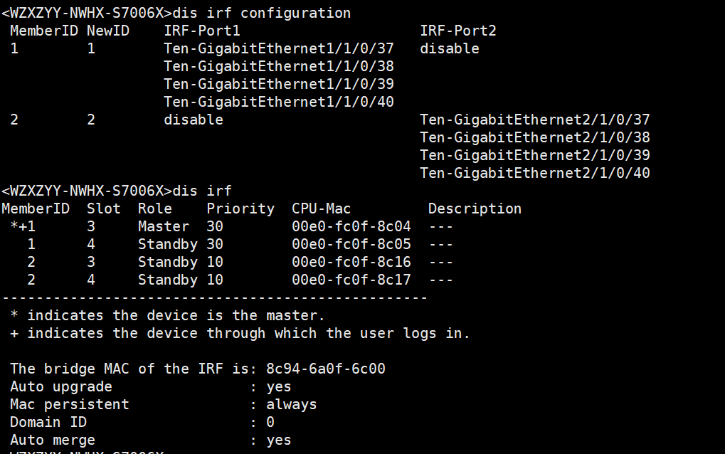Click the "Auto merge" label

[x=53, y=440]
